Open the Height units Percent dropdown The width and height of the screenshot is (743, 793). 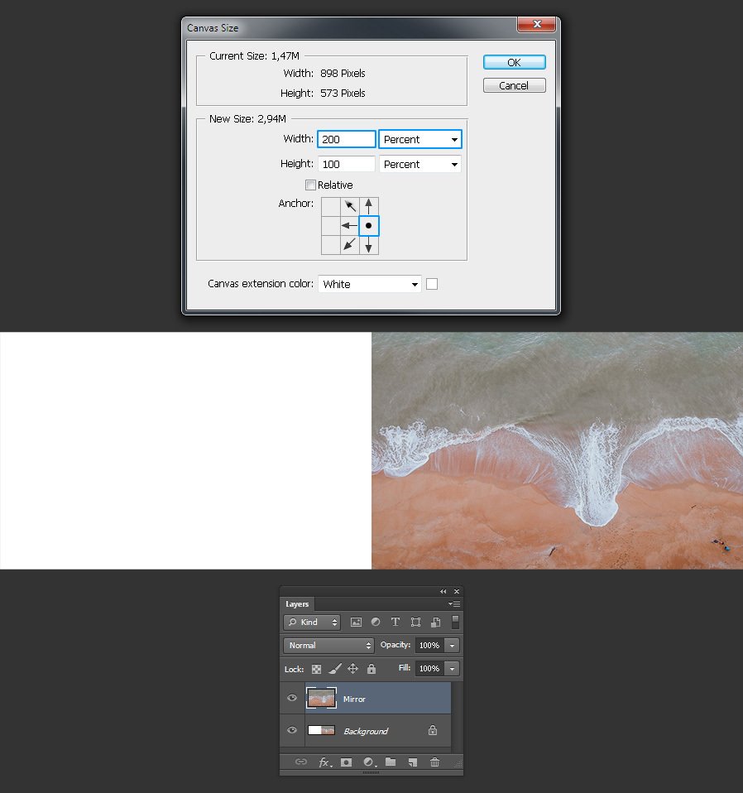[420, 164]
